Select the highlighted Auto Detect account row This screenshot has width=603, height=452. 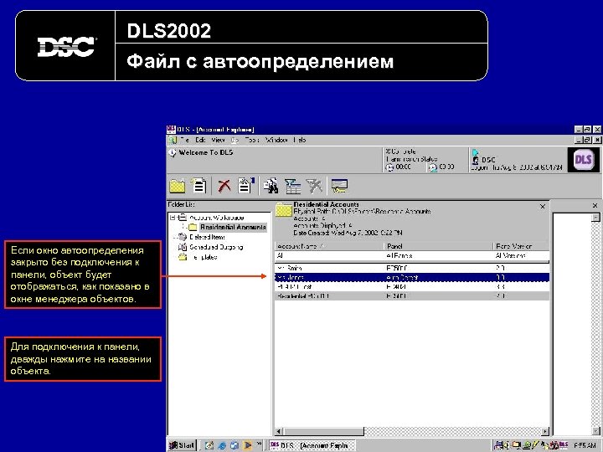(x=412, y=277)
